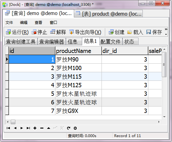The height and width of the screenshot is (142, 172).
Task: Delete record minus icon
Action: (x=42, y=128)
